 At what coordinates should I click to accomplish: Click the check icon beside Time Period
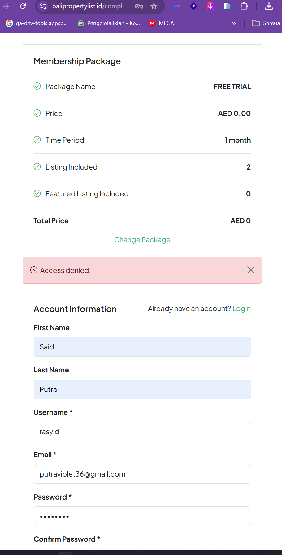click(37, 140)
